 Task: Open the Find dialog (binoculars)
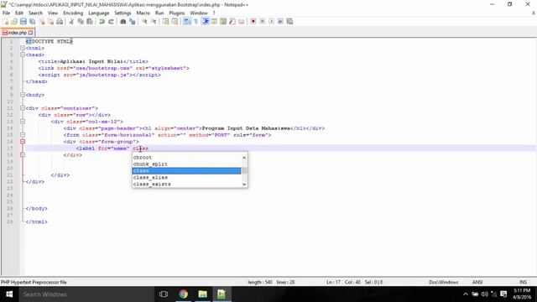pyautogui.click(x=123, y=22)
